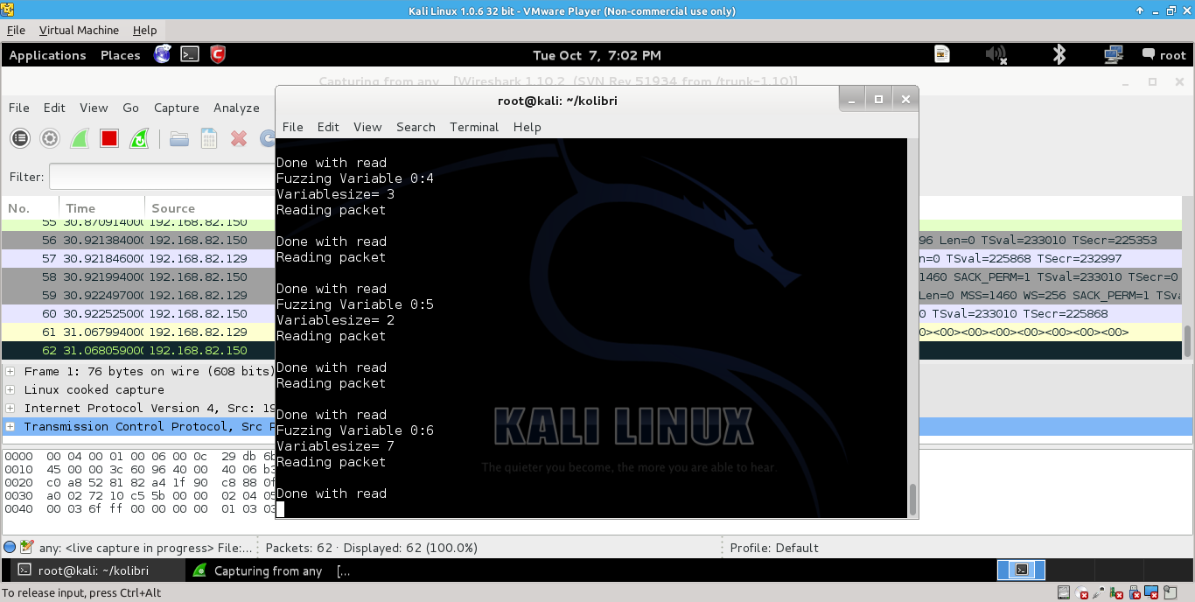Open the terminal Help menu
The image size is (1195, 602).
coord(527,127)
